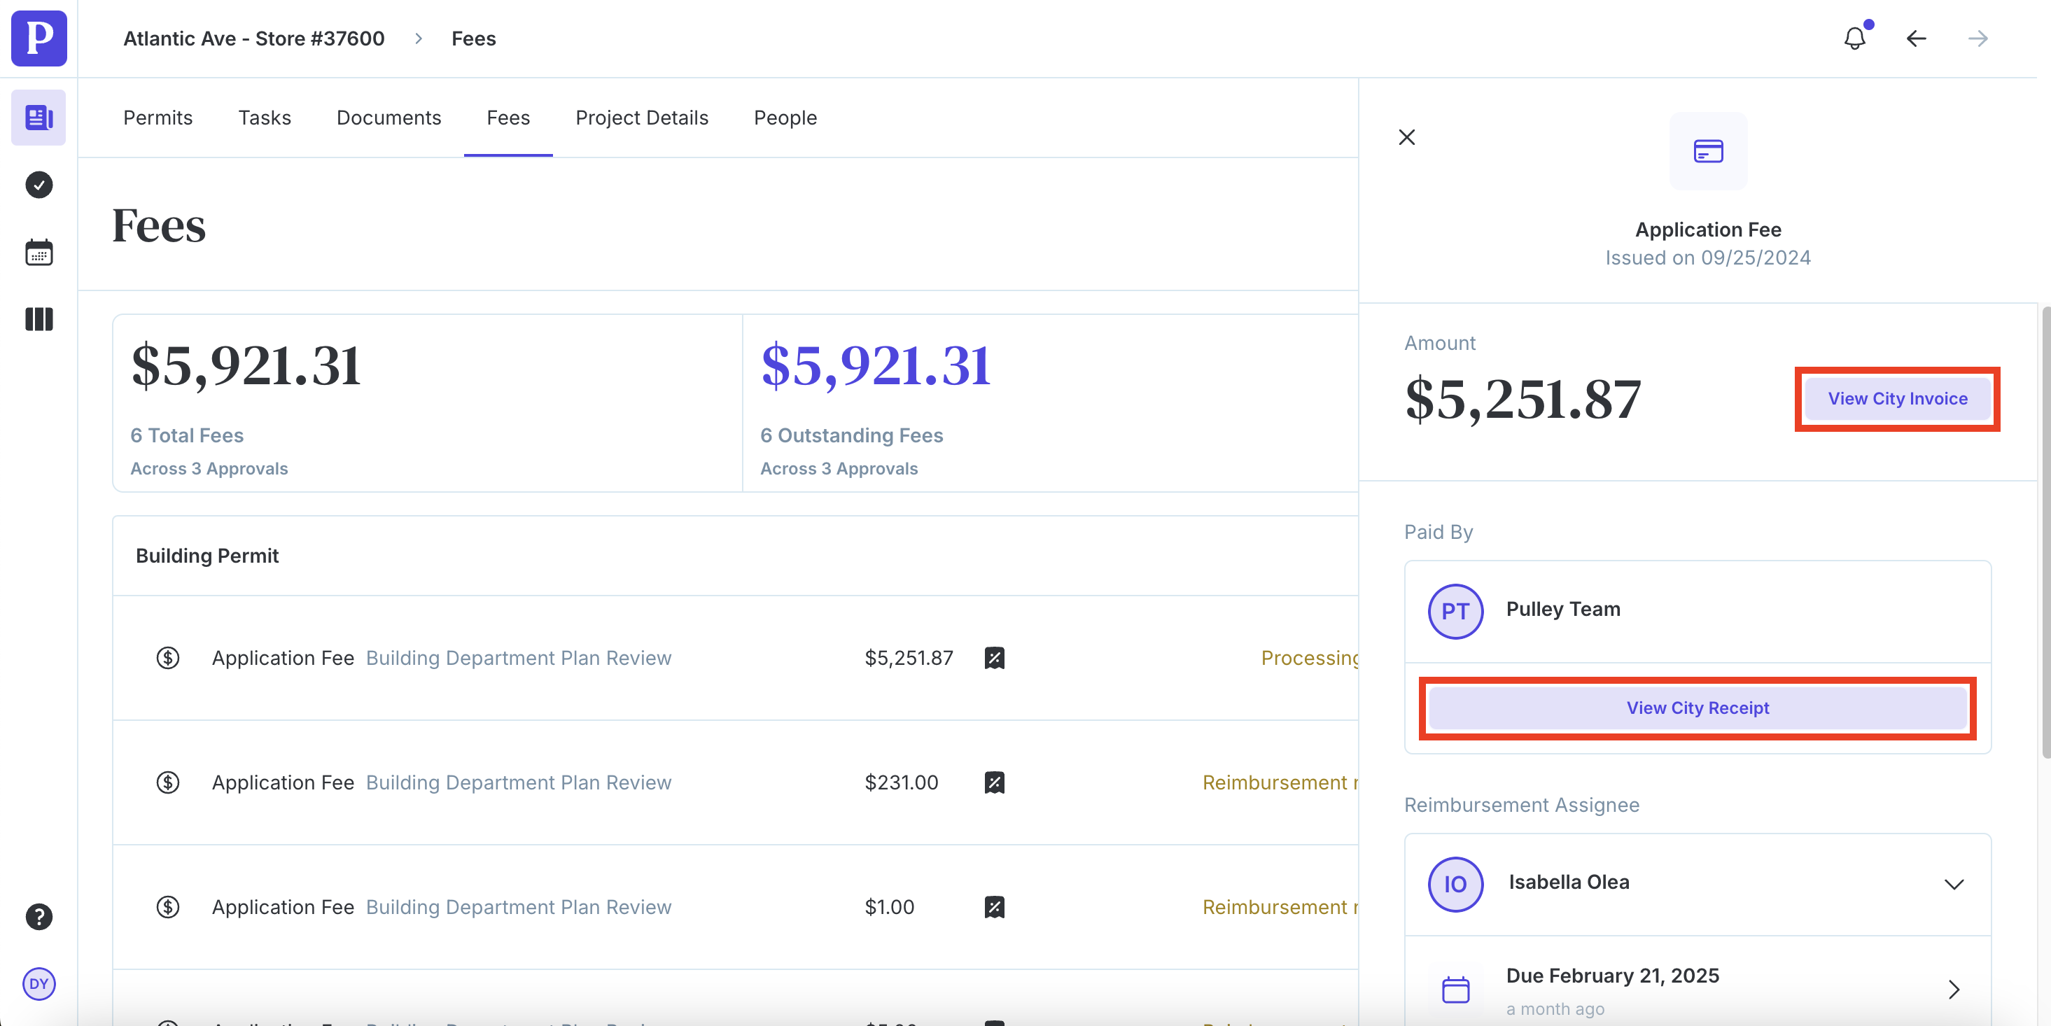
Task: Click the Atlantic Ave - Store #37600 breadcrumb
Action: click(x=253, y=38)
